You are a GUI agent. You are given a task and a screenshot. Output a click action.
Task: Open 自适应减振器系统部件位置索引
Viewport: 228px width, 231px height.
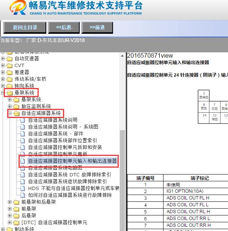coord(63,140)
